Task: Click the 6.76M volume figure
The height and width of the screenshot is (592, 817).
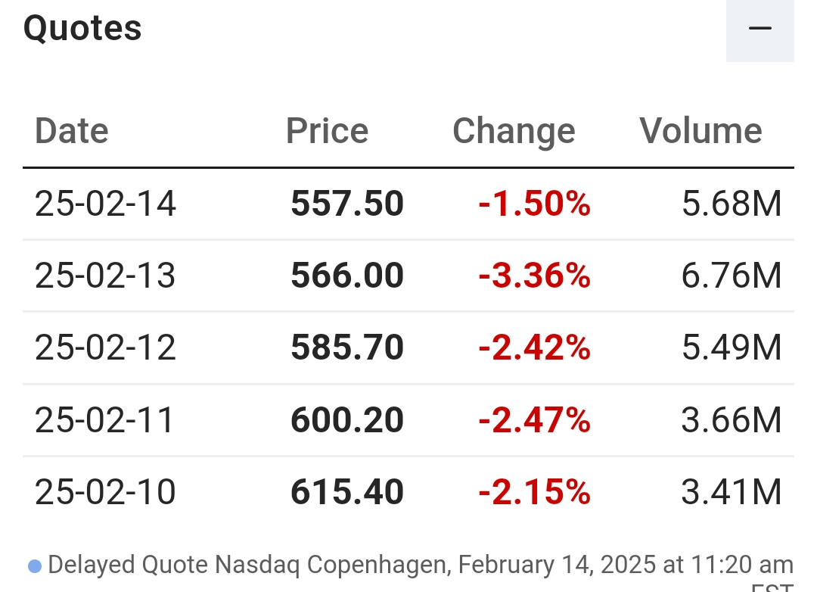Action: (732, 276)
